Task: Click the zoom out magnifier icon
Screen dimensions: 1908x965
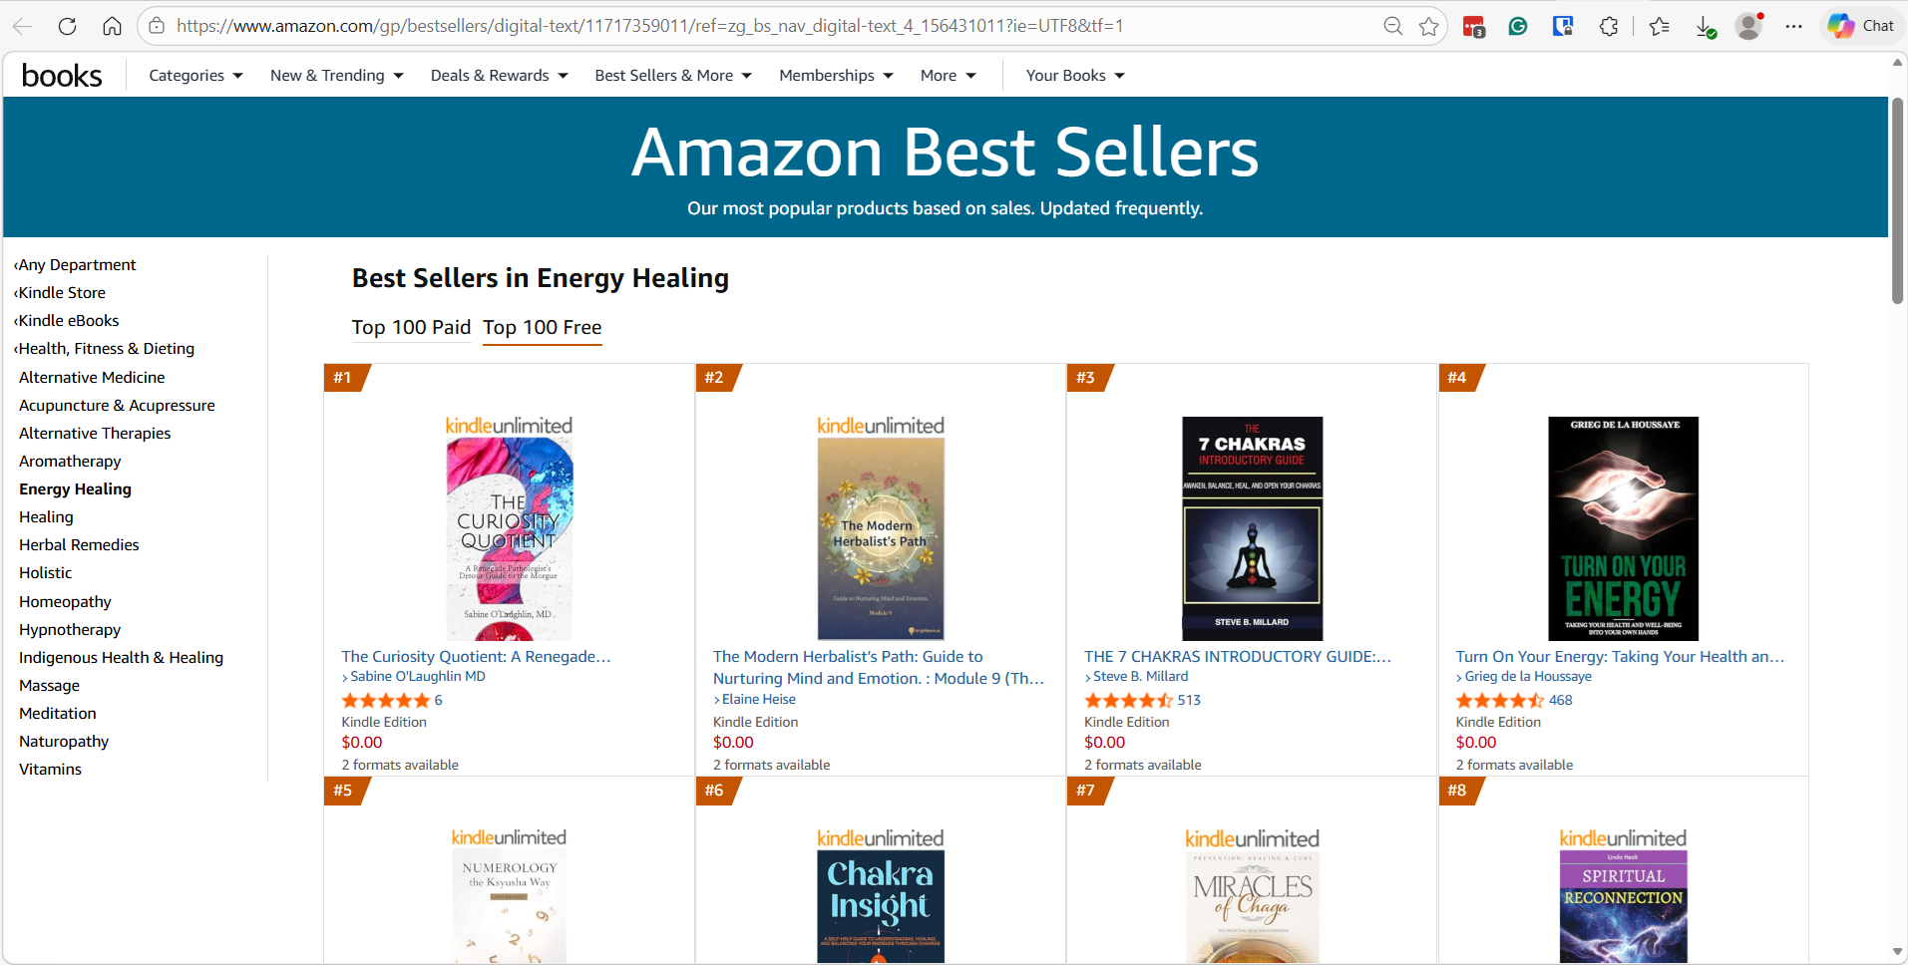Action: 1393,26
